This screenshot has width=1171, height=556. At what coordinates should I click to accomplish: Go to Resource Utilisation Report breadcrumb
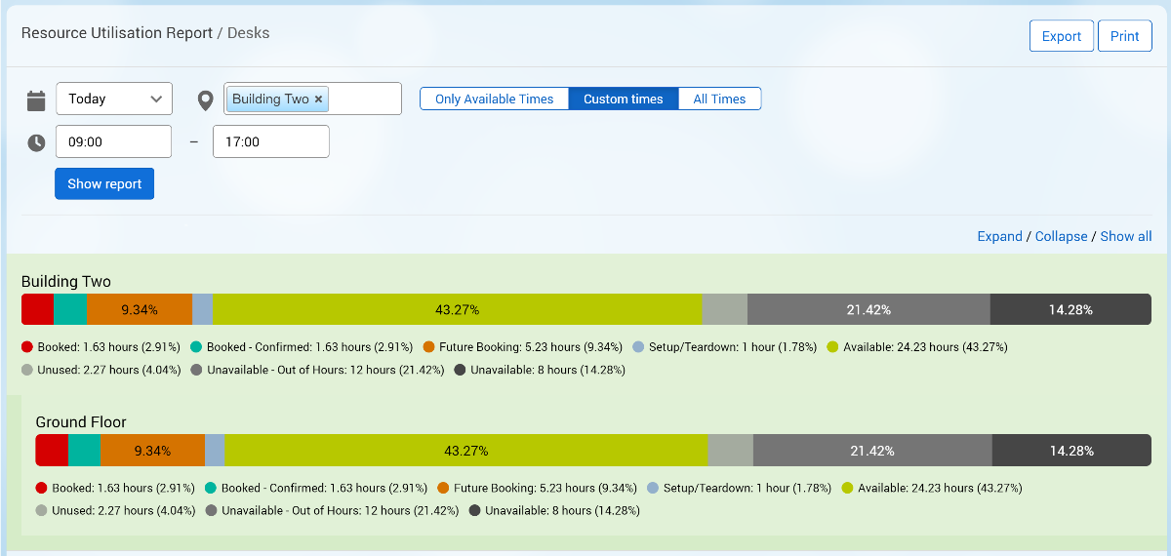point(117,33)
